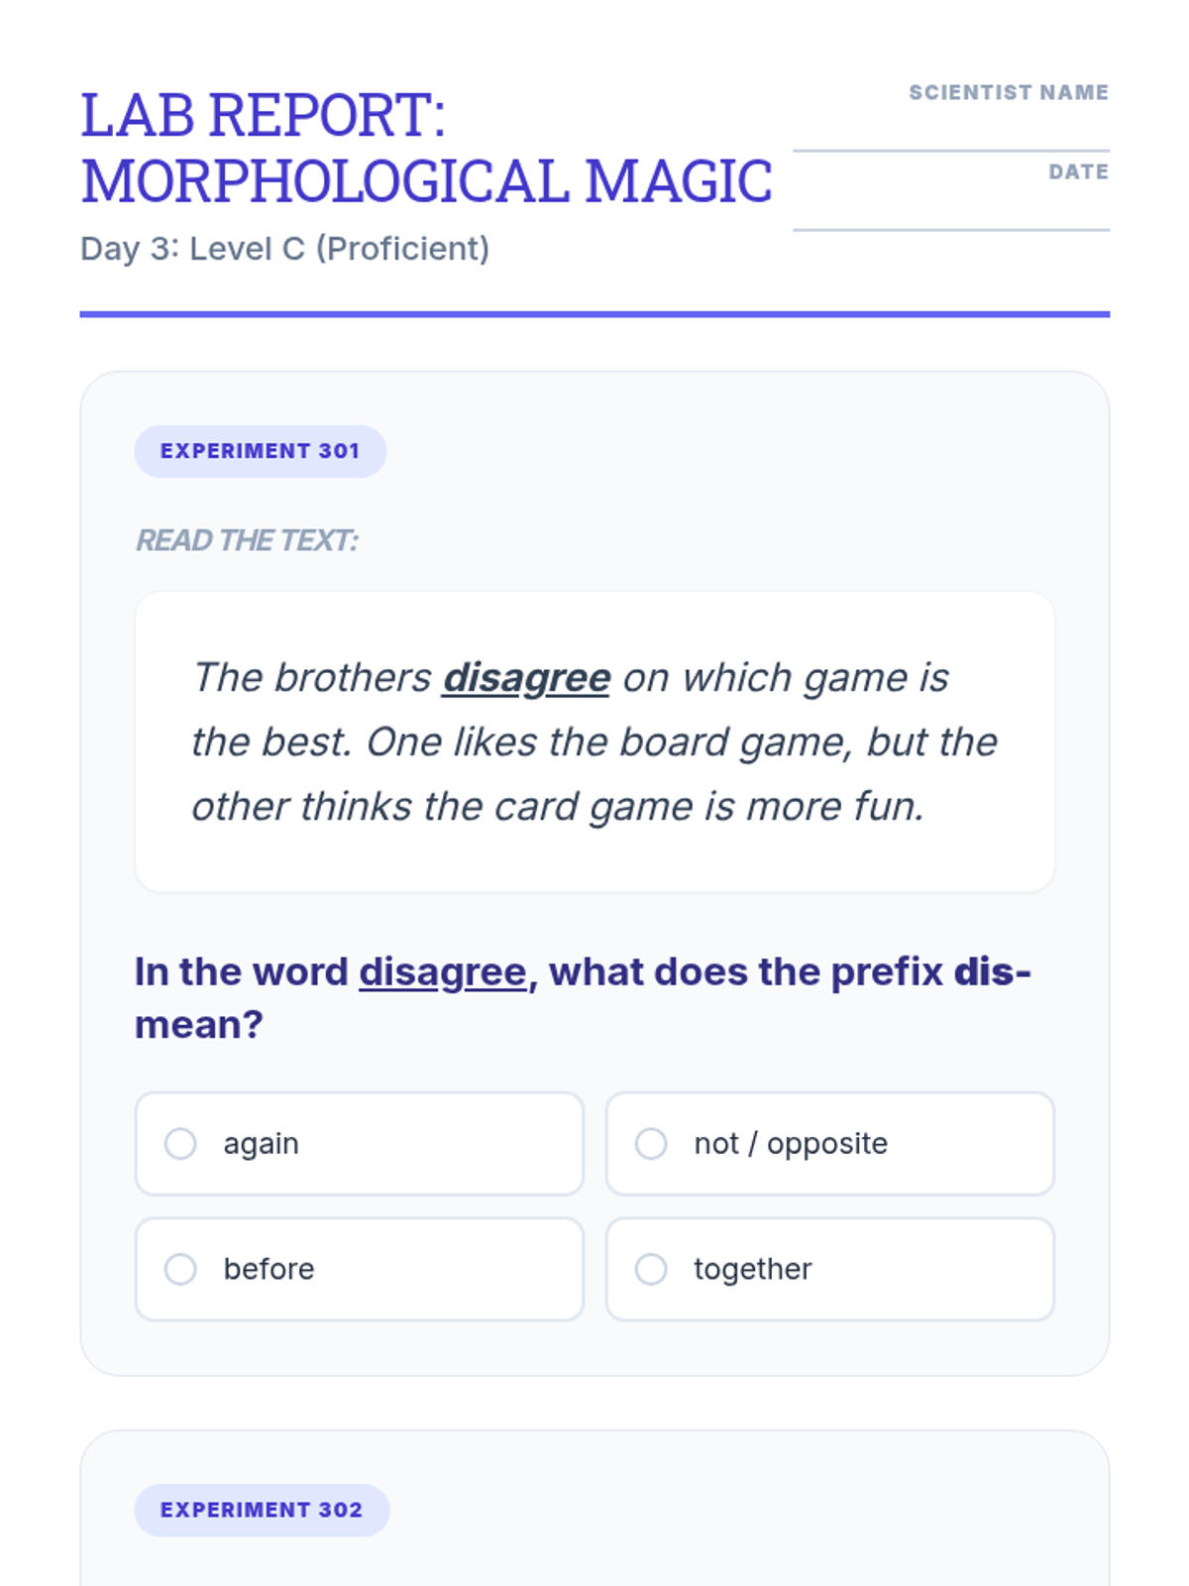Click the "SCIENTIST NAME" label text

(1008, 92)
